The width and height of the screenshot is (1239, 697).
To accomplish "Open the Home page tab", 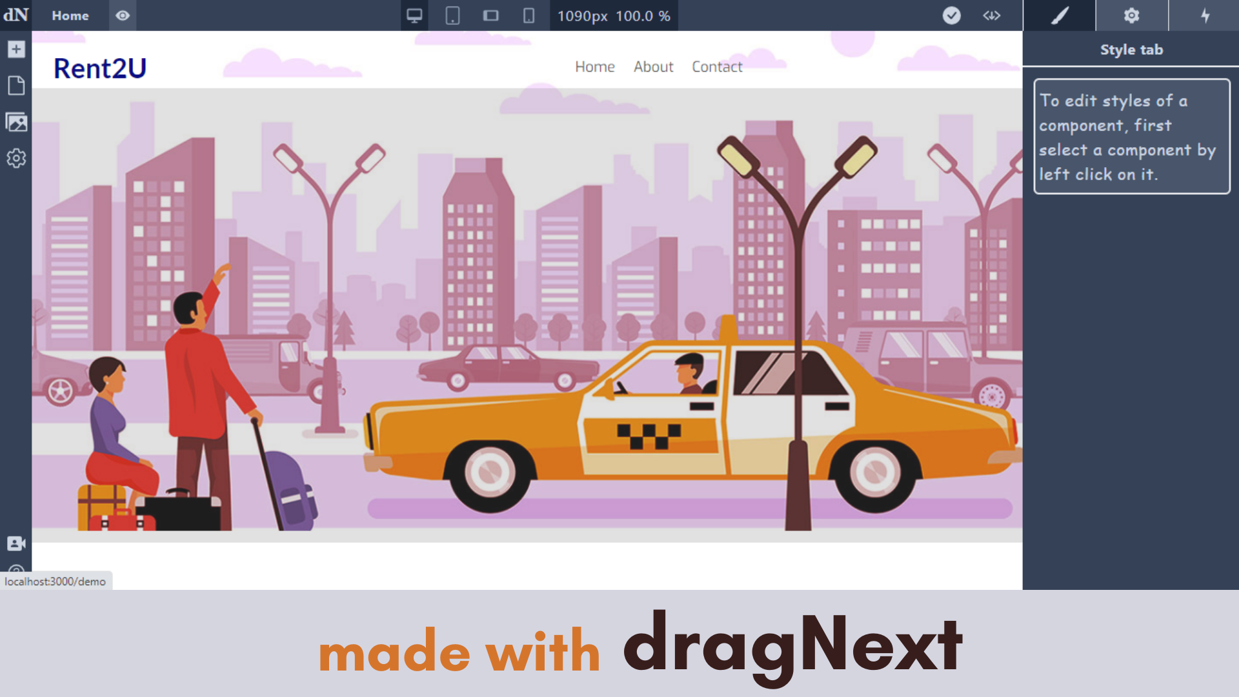I will [70, 15].
